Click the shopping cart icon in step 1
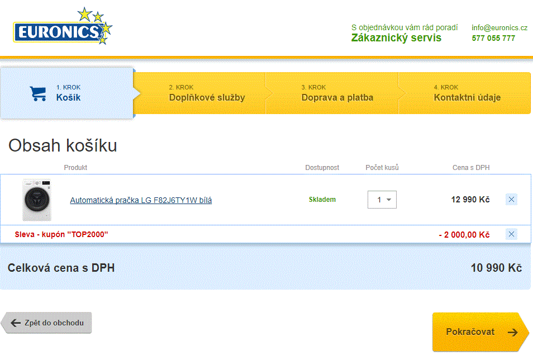This screenshot has width=533, height=359. click(x=38, y=93)
